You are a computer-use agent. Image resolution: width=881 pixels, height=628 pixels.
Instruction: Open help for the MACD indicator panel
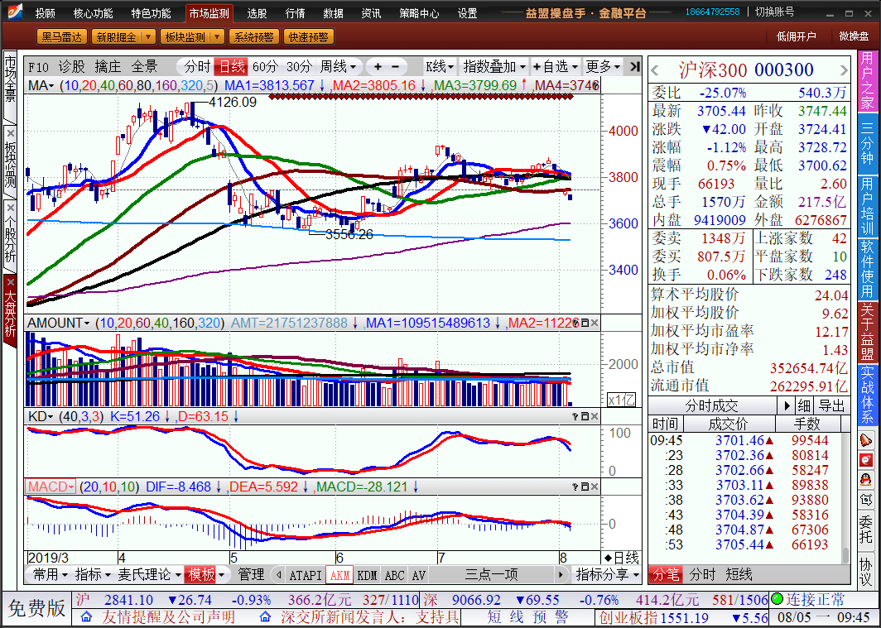coord(575,487)
